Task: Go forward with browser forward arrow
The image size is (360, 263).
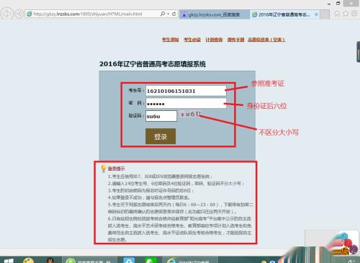Action: (19, 14)
